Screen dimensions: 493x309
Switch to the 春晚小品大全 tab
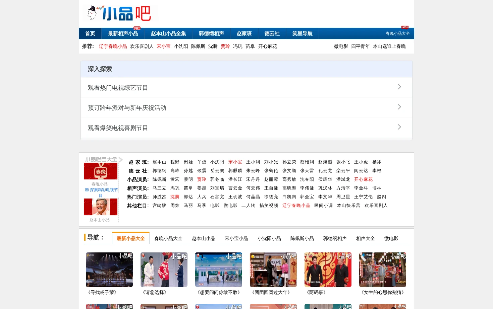(x=168, y=238)
